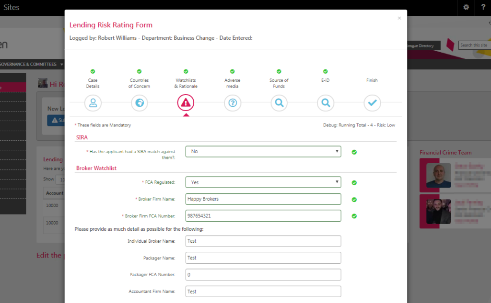This screenshot has width=491, height=303.
Task: Select the Countries of Concern globe icon
Action: tap(139, 102)
